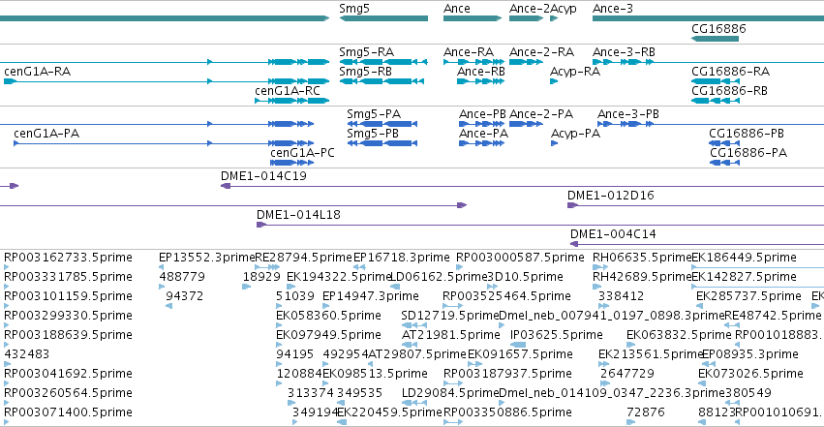Image resolution: width=824 pixels, height=427 pixels.
Task: Click the DME1-014C19 clone label
Action: pyautogui.click(x=263, y=176)
